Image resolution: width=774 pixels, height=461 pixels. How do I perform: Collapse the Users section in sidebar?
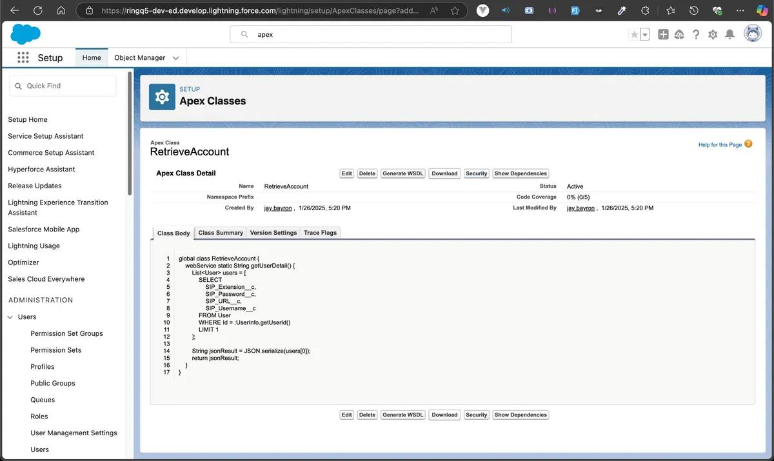pyautogui.click(x=10, y=317)
